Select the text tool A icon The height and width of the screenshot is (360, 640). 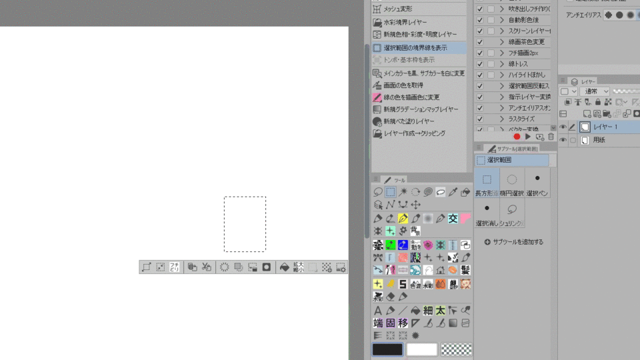pos(378,311)
